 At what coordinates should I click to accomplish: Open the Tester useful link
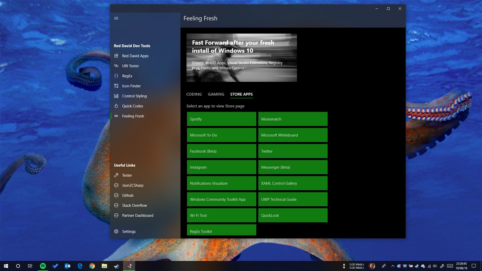[145, 175]
